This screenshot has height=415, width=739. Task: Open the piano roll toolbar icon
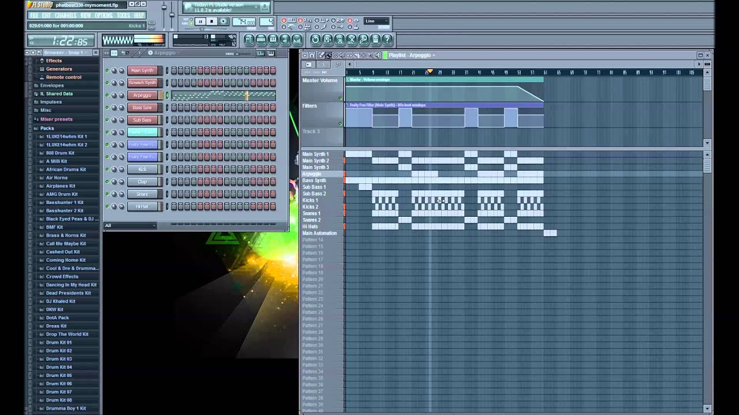point(273,40)
